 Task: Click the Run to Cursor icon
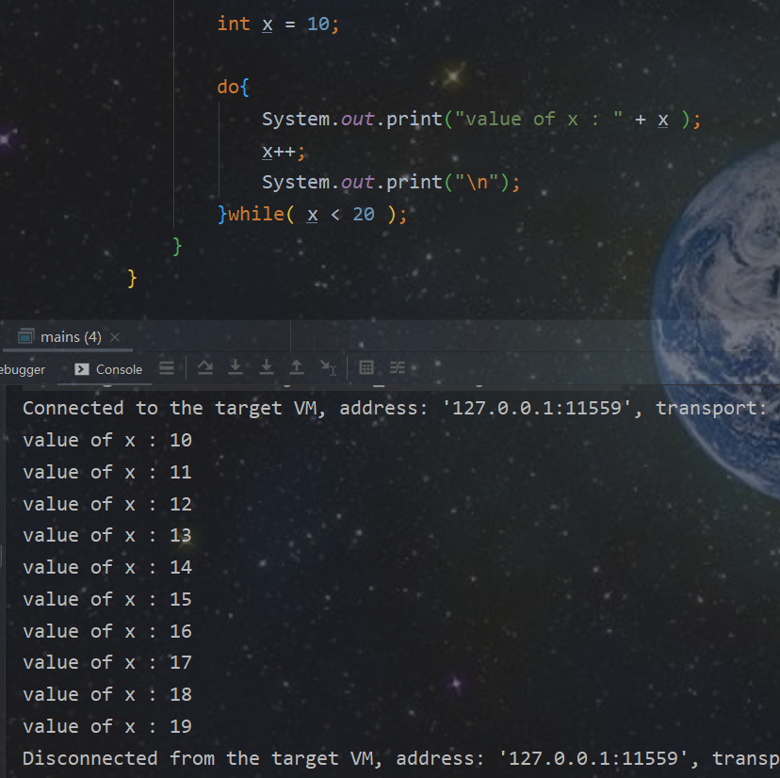coord(328,367)
